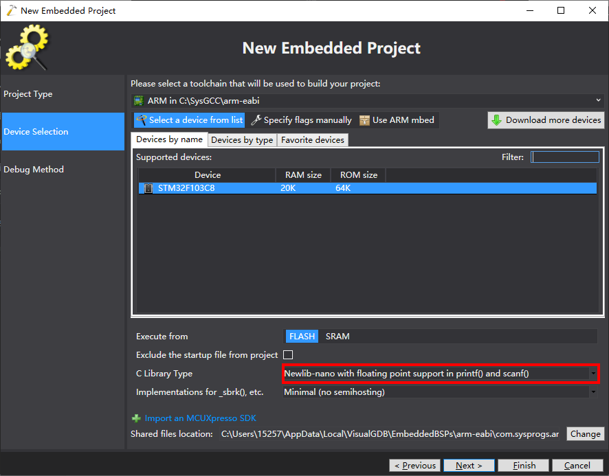Maximize the New Embedded Project window
Screen dimensions: 609x476
coord(561,10)
